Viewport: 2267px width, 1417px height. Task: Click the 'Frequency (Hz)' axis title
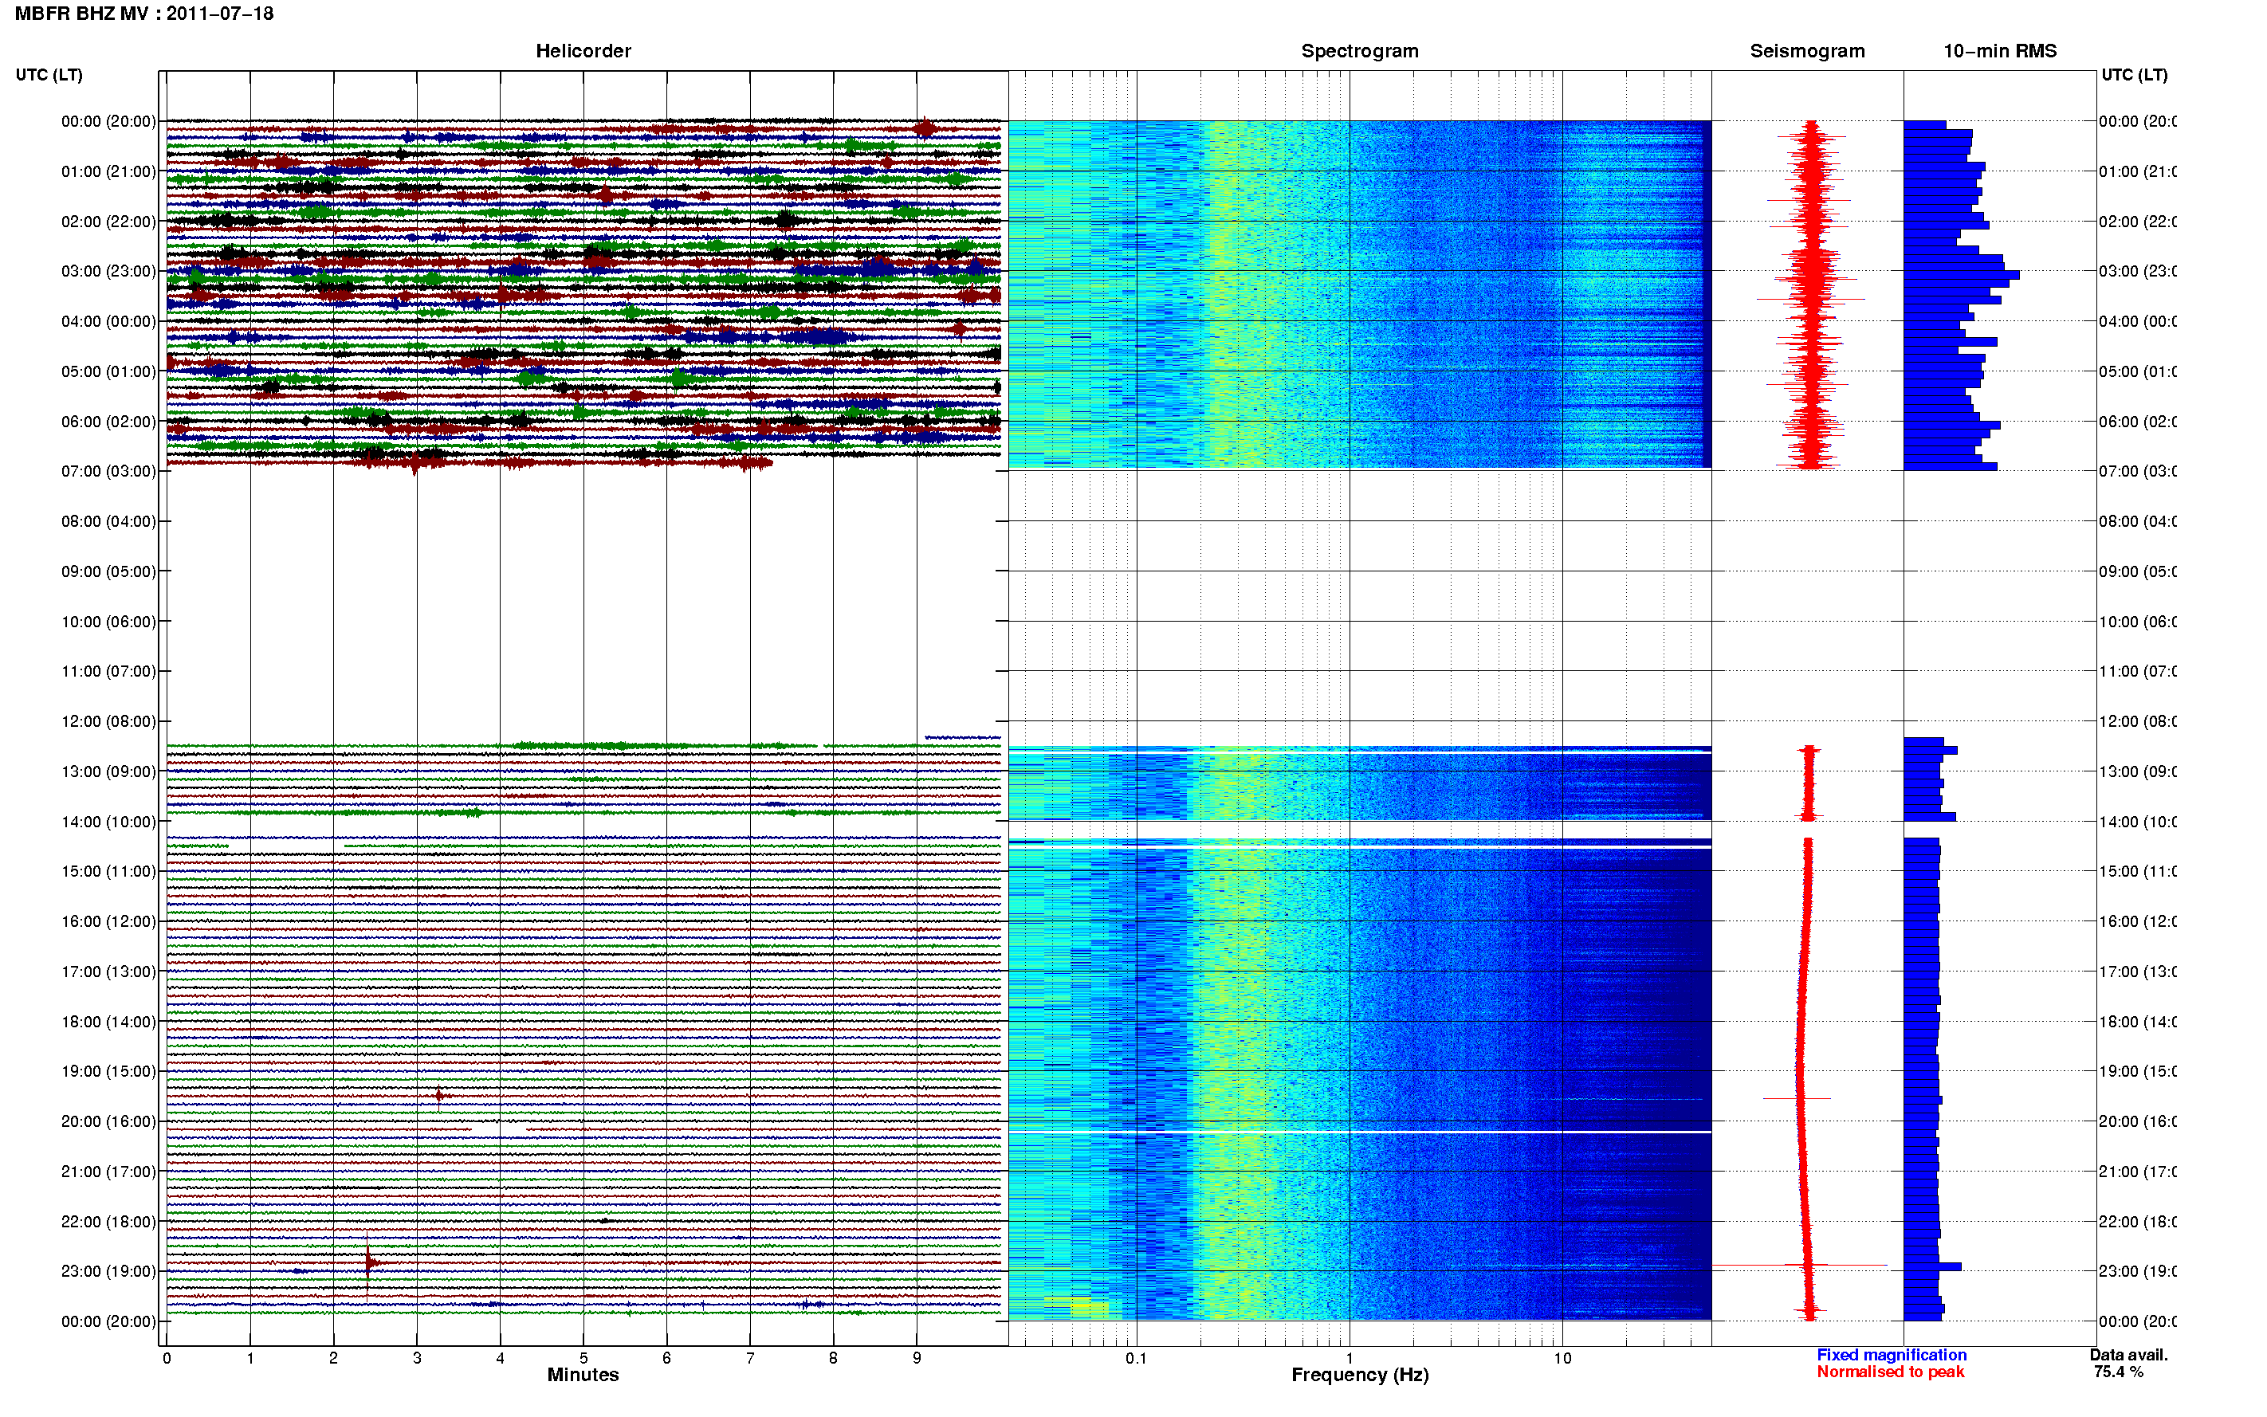coord(1359,1375)
